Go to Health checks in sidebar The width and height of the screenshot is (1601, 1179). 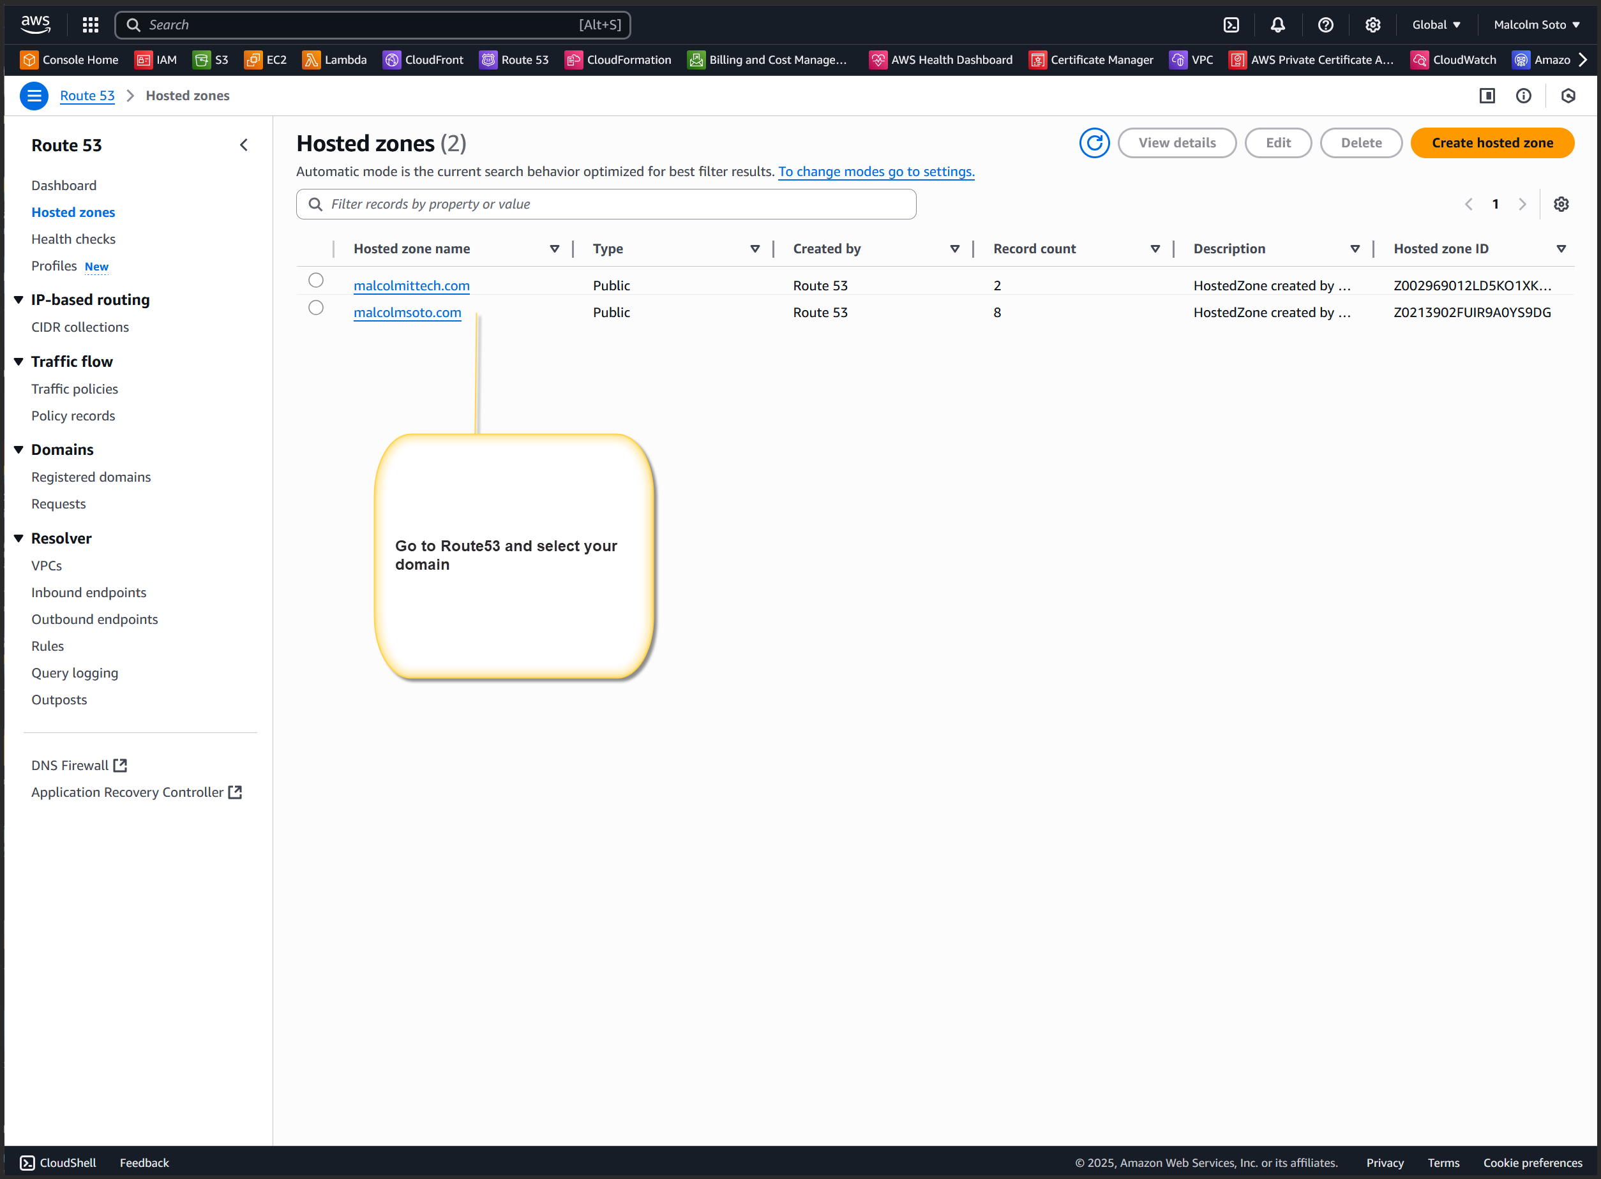(x=73, y=239)
